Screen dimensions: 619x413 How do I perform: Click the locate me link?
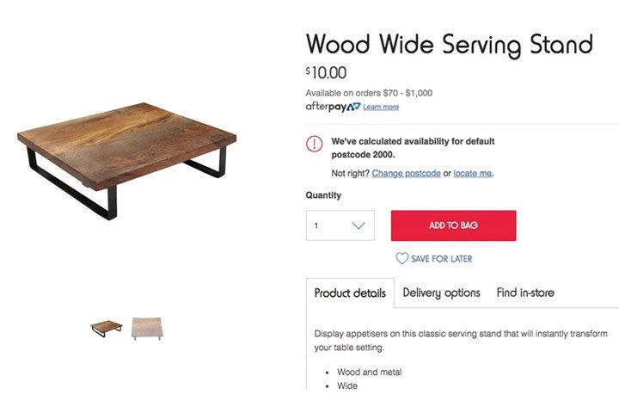pyautogui.click(x=473, y=173)
